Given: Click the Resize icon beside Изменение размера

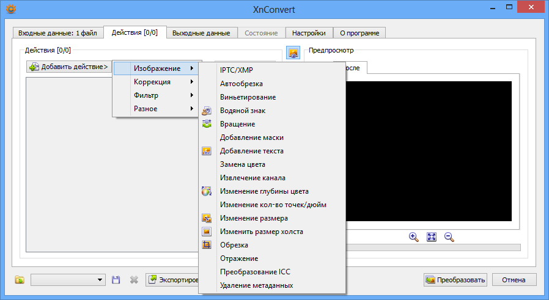Looking at the screenshot, I should [x=207, y=218].
